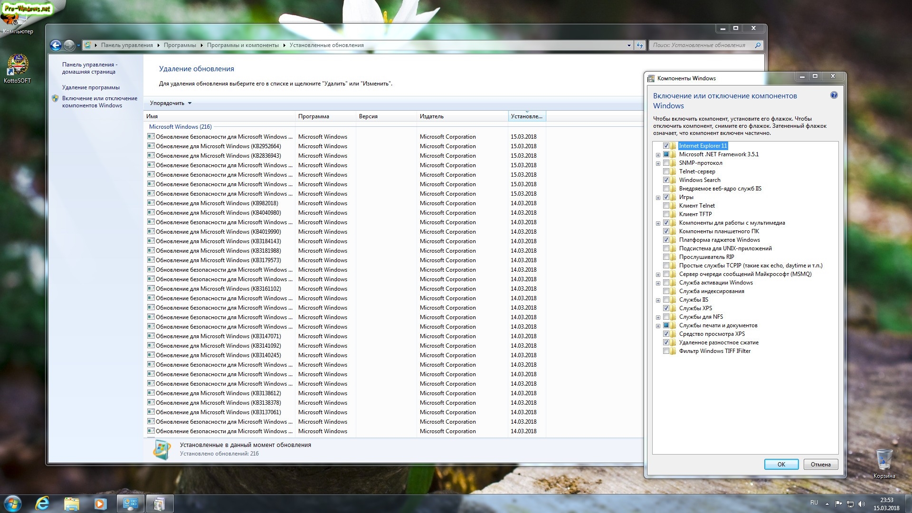The image size is (912, 513).
Task: Click the Start menu orb
Action: tap(13, 503)
